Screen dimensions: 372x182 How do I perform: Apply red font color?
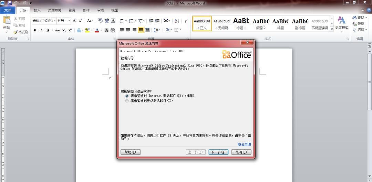[x=97, y=30]
